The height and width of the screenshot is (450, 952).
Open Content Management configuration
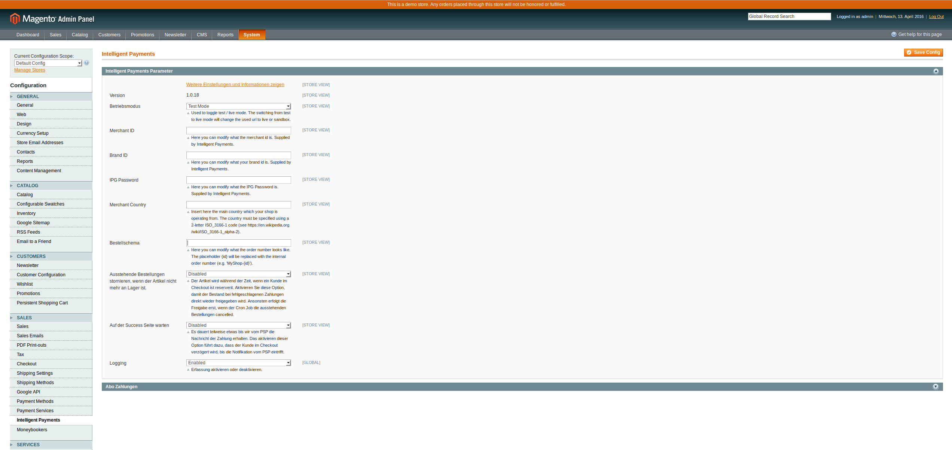[x=51, y=171]
